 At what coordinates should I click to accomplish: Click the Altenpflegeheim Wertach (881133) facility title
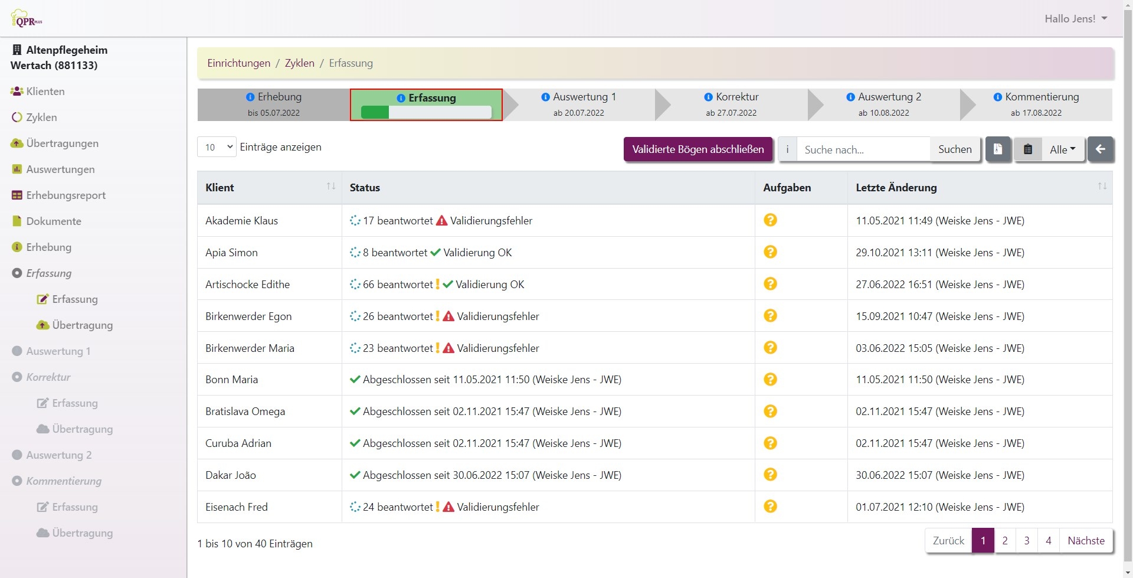59,58
